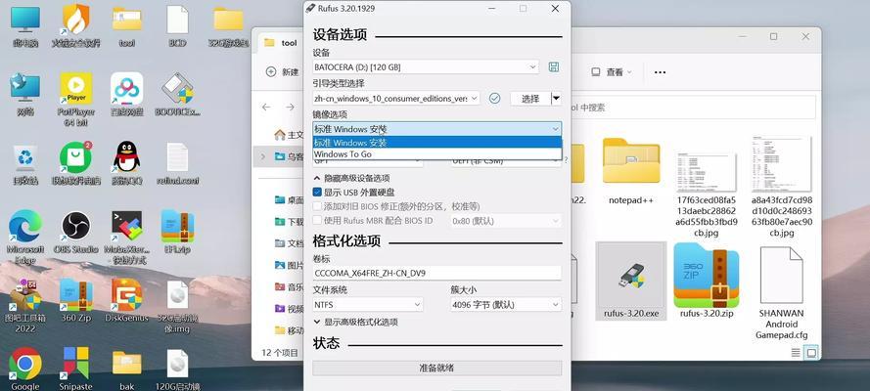Click the volume label input field
The width and height of the screenshot is (870, 391).
(437, 273)
